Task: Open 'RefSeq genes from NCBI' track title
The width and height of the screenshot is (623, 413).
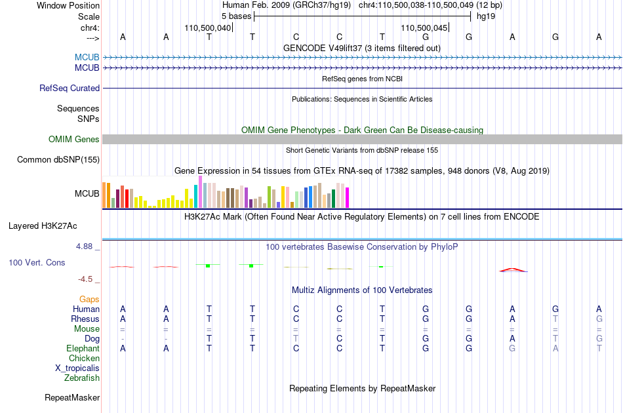Action: pos(362,79)
